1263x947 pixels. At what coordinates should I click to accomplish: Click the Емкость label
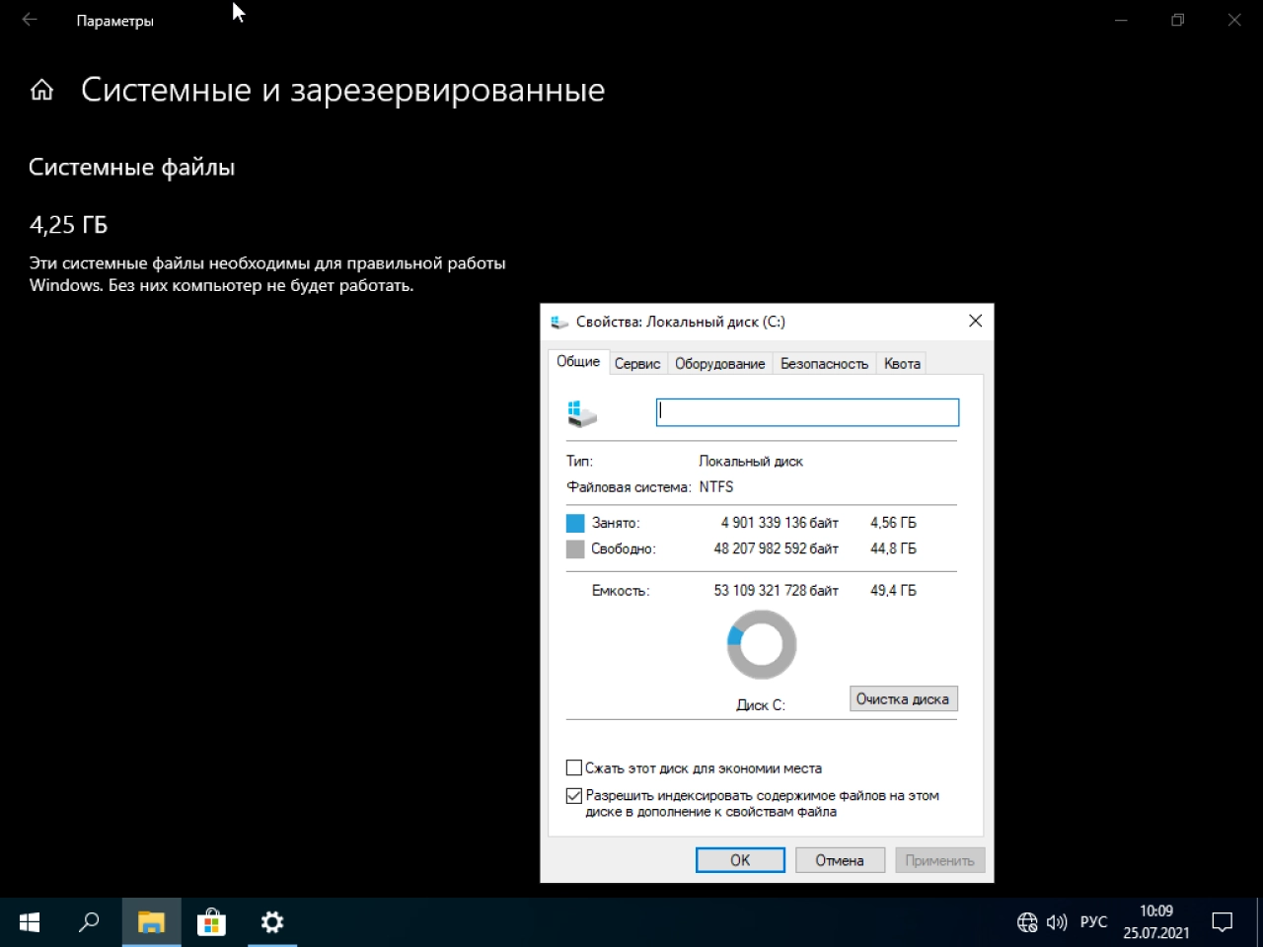pyautogui.click(x=621, y=591)
